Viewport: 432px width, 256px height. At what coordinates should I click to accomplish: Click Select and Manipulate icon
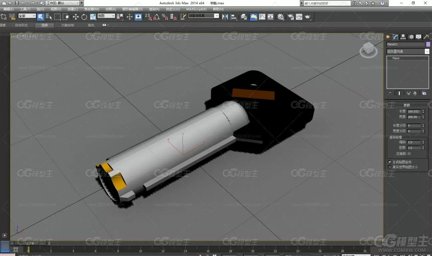click(x=130, y=17)
